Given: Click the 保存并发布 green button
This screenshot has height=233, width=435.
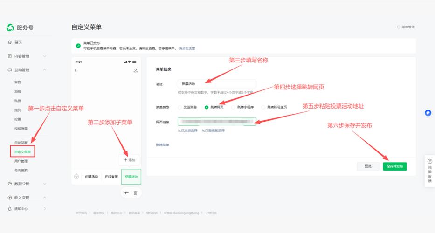Looking at the screenshot, I should pyautogui.click(x=395, y=166).
